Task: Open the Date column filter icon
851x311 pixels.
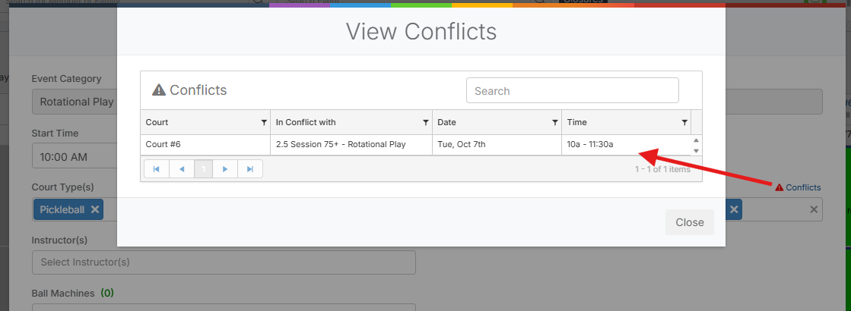Action: pyautogui.click(x=554, y=122)
